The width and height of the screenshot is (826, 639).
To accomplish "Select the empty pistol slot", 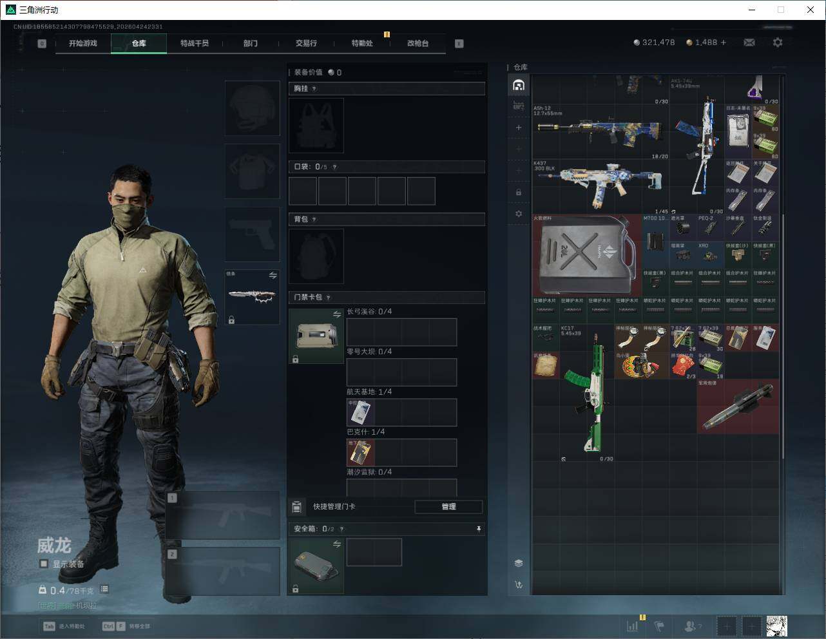I will tap(252, 234).
